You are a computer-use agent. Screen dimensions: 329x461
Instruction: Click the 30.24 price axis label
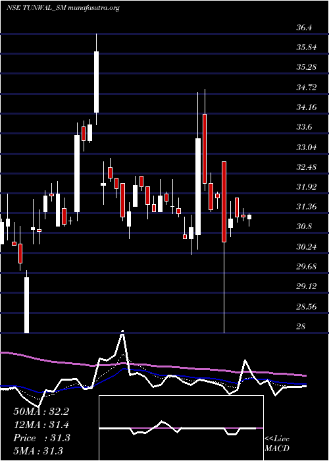(x=307, y=246)
